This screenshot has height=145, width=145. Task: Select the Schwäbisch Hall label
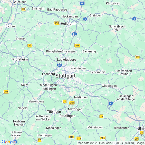click(x=117, y=28)
